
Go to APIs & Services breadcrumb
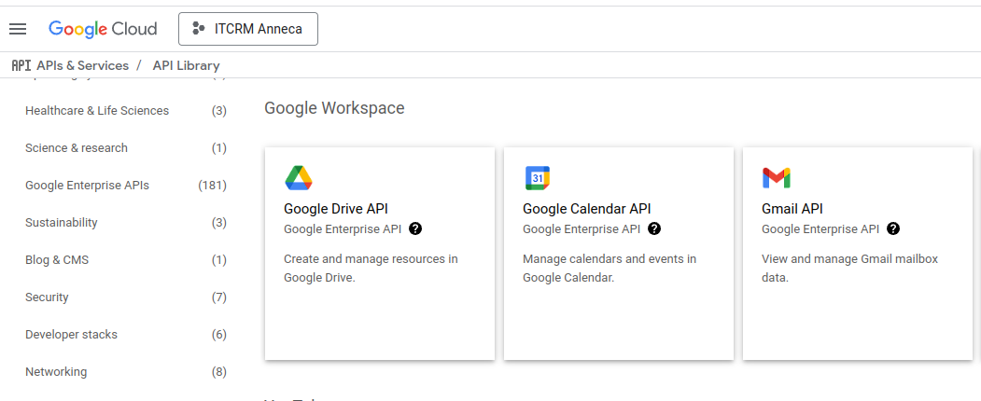point(82,65)
